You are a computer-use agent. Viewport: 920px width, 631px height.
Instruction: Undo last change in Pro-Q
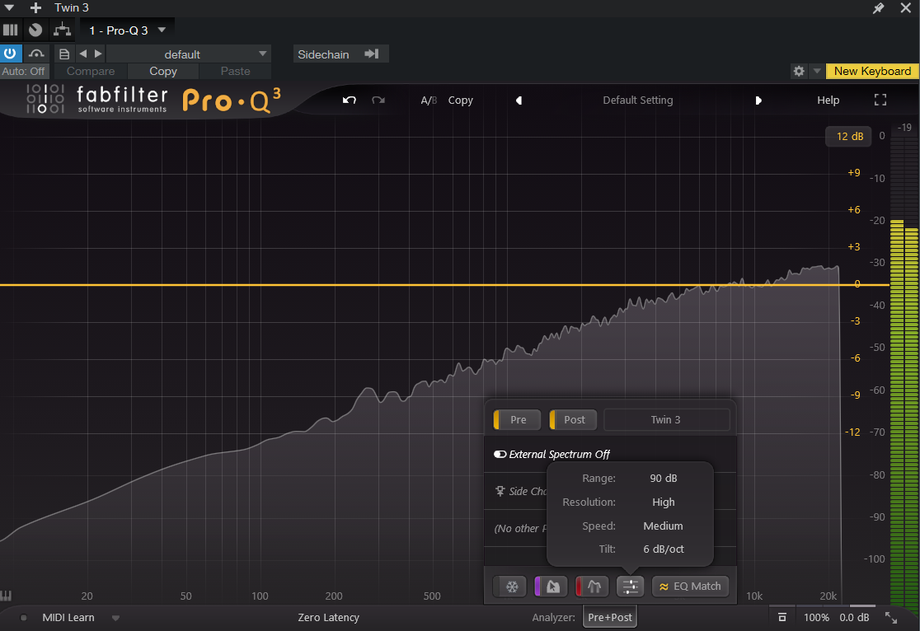(x=349, y=100)
